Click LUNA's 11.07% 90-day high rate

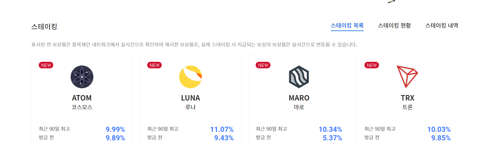(222, 129)
